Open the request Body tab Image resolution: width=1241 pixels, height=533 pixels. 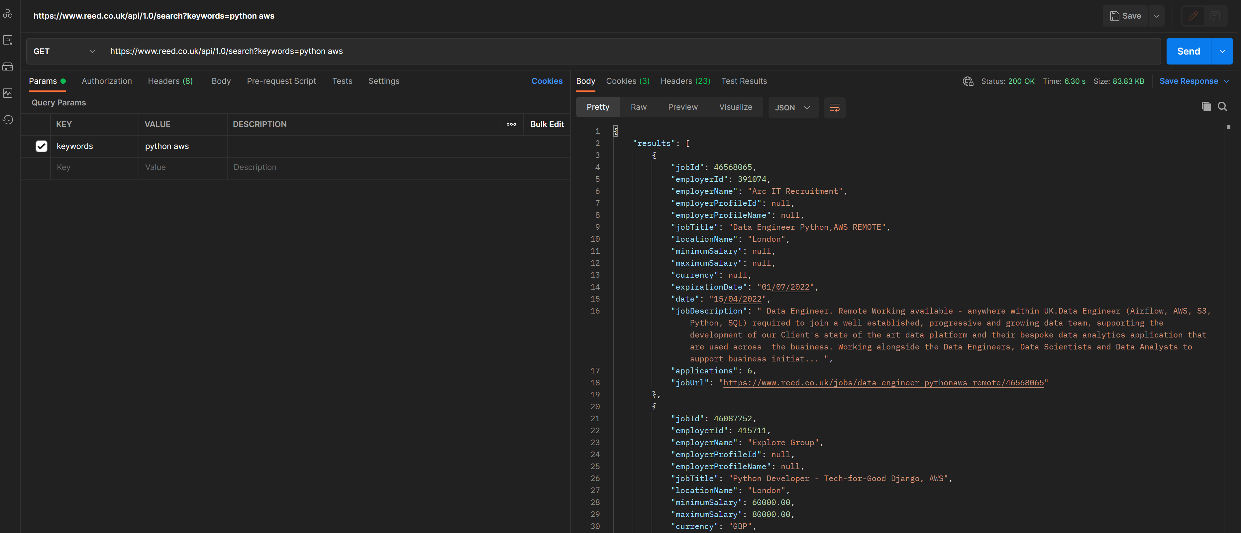coord(221,81)
